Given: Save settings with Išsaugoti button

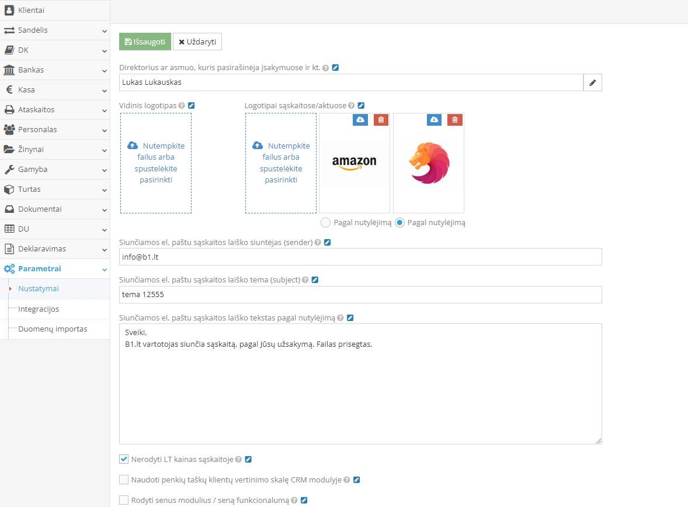Looking at the screenshot, I should point(145,42).
